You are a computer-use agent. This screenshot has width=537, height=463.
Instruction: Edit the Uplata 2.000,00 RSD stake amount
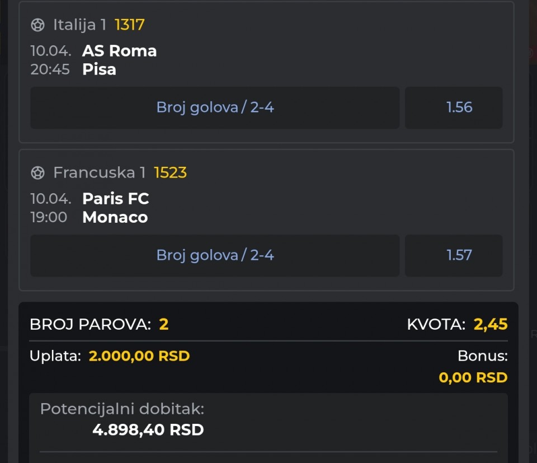[x=139, y=356]
